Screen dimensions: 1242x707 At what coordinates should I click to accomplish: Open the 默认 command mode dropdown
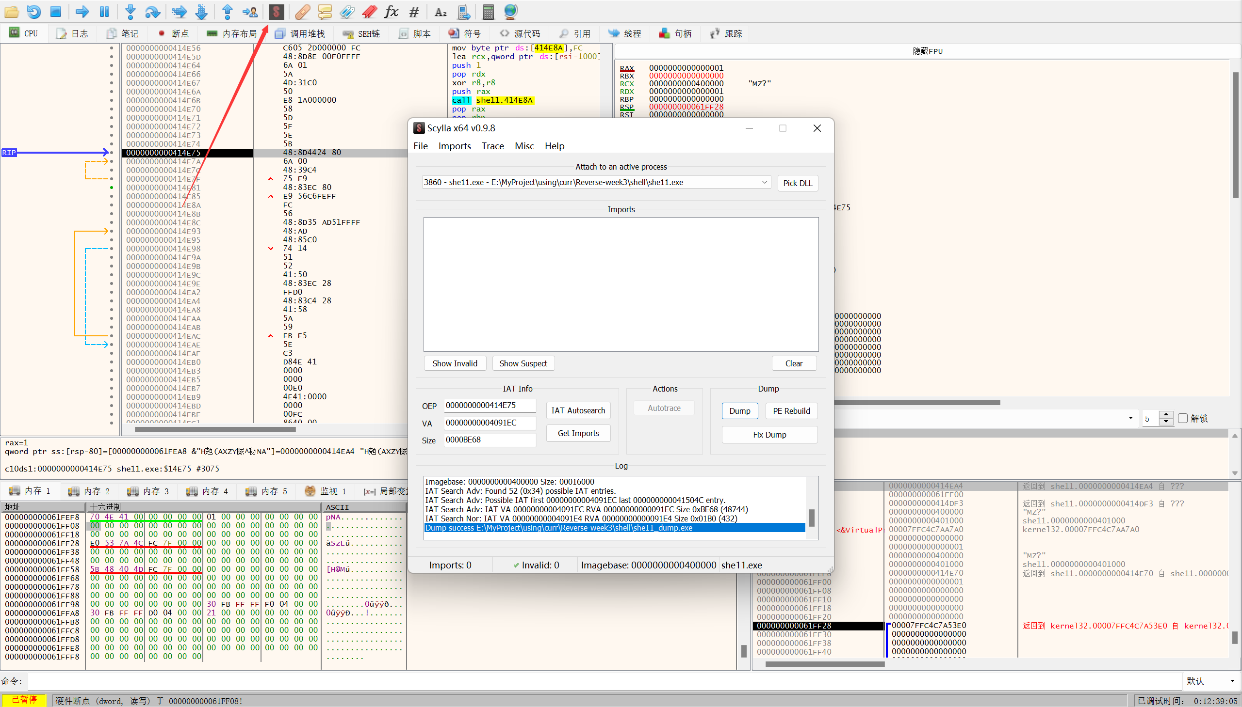[x=1210, y=681]
